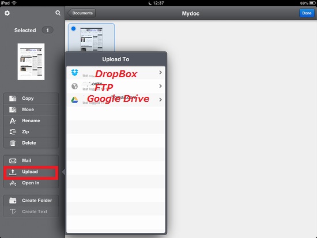Click the 12:37 clock in status bar
317x238 pixels.
coord(158,3)
